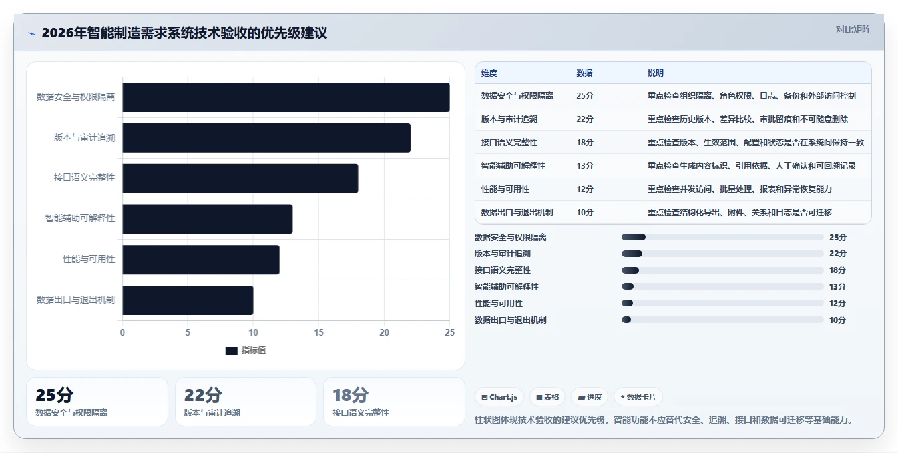
Task: Click the chart bar for 版本与审计追溯
Action: click(x=266, y=138)
